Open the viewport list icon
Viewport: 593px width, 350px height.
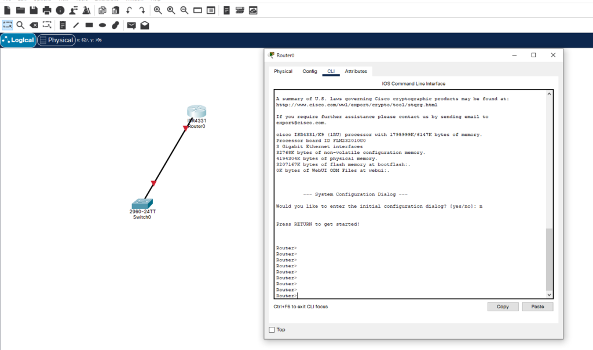point(211,10)
